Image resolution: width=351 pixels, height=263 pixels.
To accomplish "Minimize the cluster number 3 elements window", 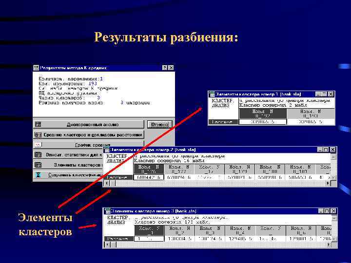I will [x=321, y=211].
